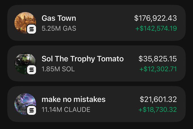Click the +$18,730.32 green gain
193x129 pixels.
coord(157,110)
